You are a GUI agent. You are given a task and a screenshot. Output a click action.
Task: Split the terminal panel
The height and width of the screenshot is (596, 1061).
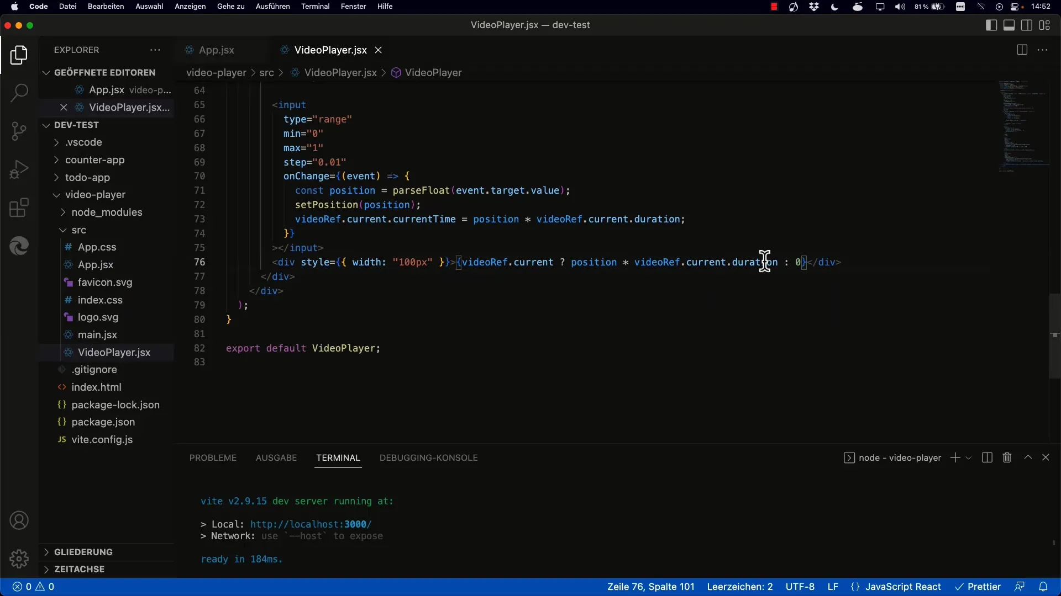coord(987,457)
